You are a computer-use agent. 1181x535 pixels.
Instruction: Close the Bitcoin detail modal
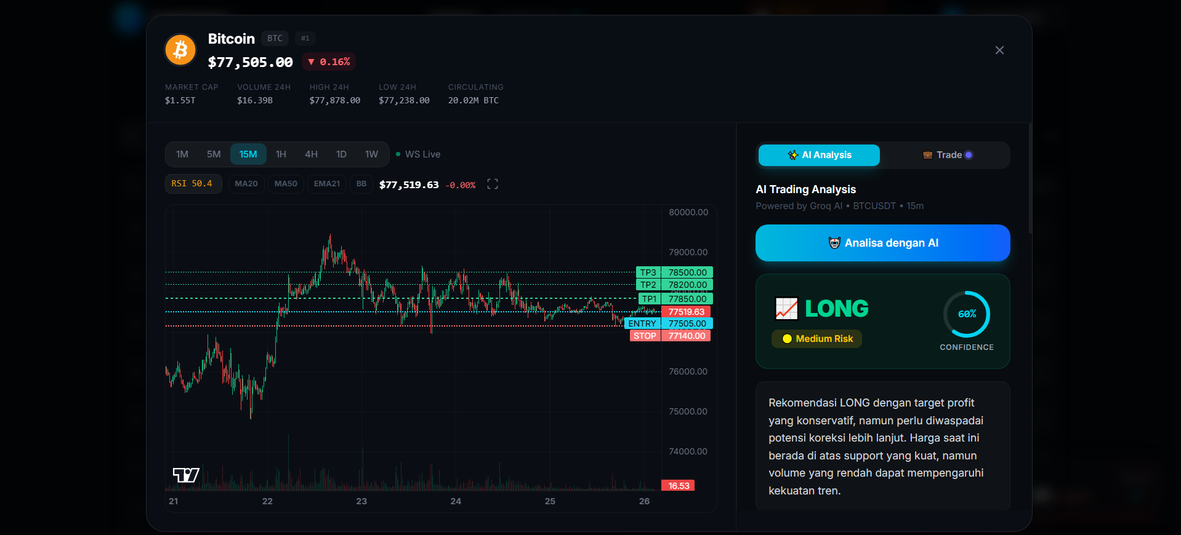click(999, 50)
